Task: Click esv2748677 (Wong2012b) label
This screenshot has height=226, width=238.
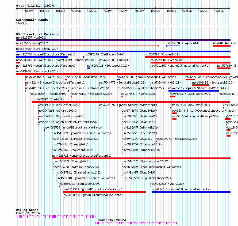Action: pyautogui.click(x=139, y=94)
